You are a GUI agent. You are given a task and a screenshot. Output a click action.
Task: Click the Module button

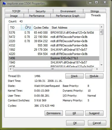(x=94, y=76)
